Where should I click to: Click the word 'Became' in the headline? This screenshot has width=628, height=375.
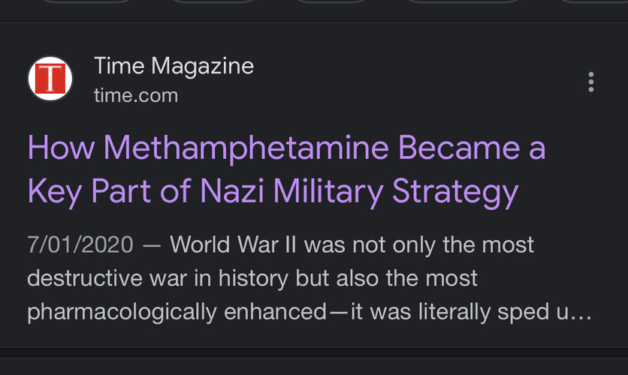(459, 148)
